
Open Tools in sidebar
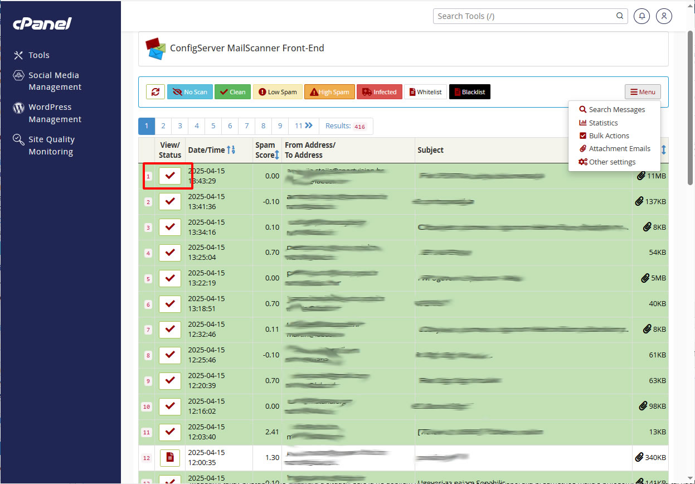(32, 55)
